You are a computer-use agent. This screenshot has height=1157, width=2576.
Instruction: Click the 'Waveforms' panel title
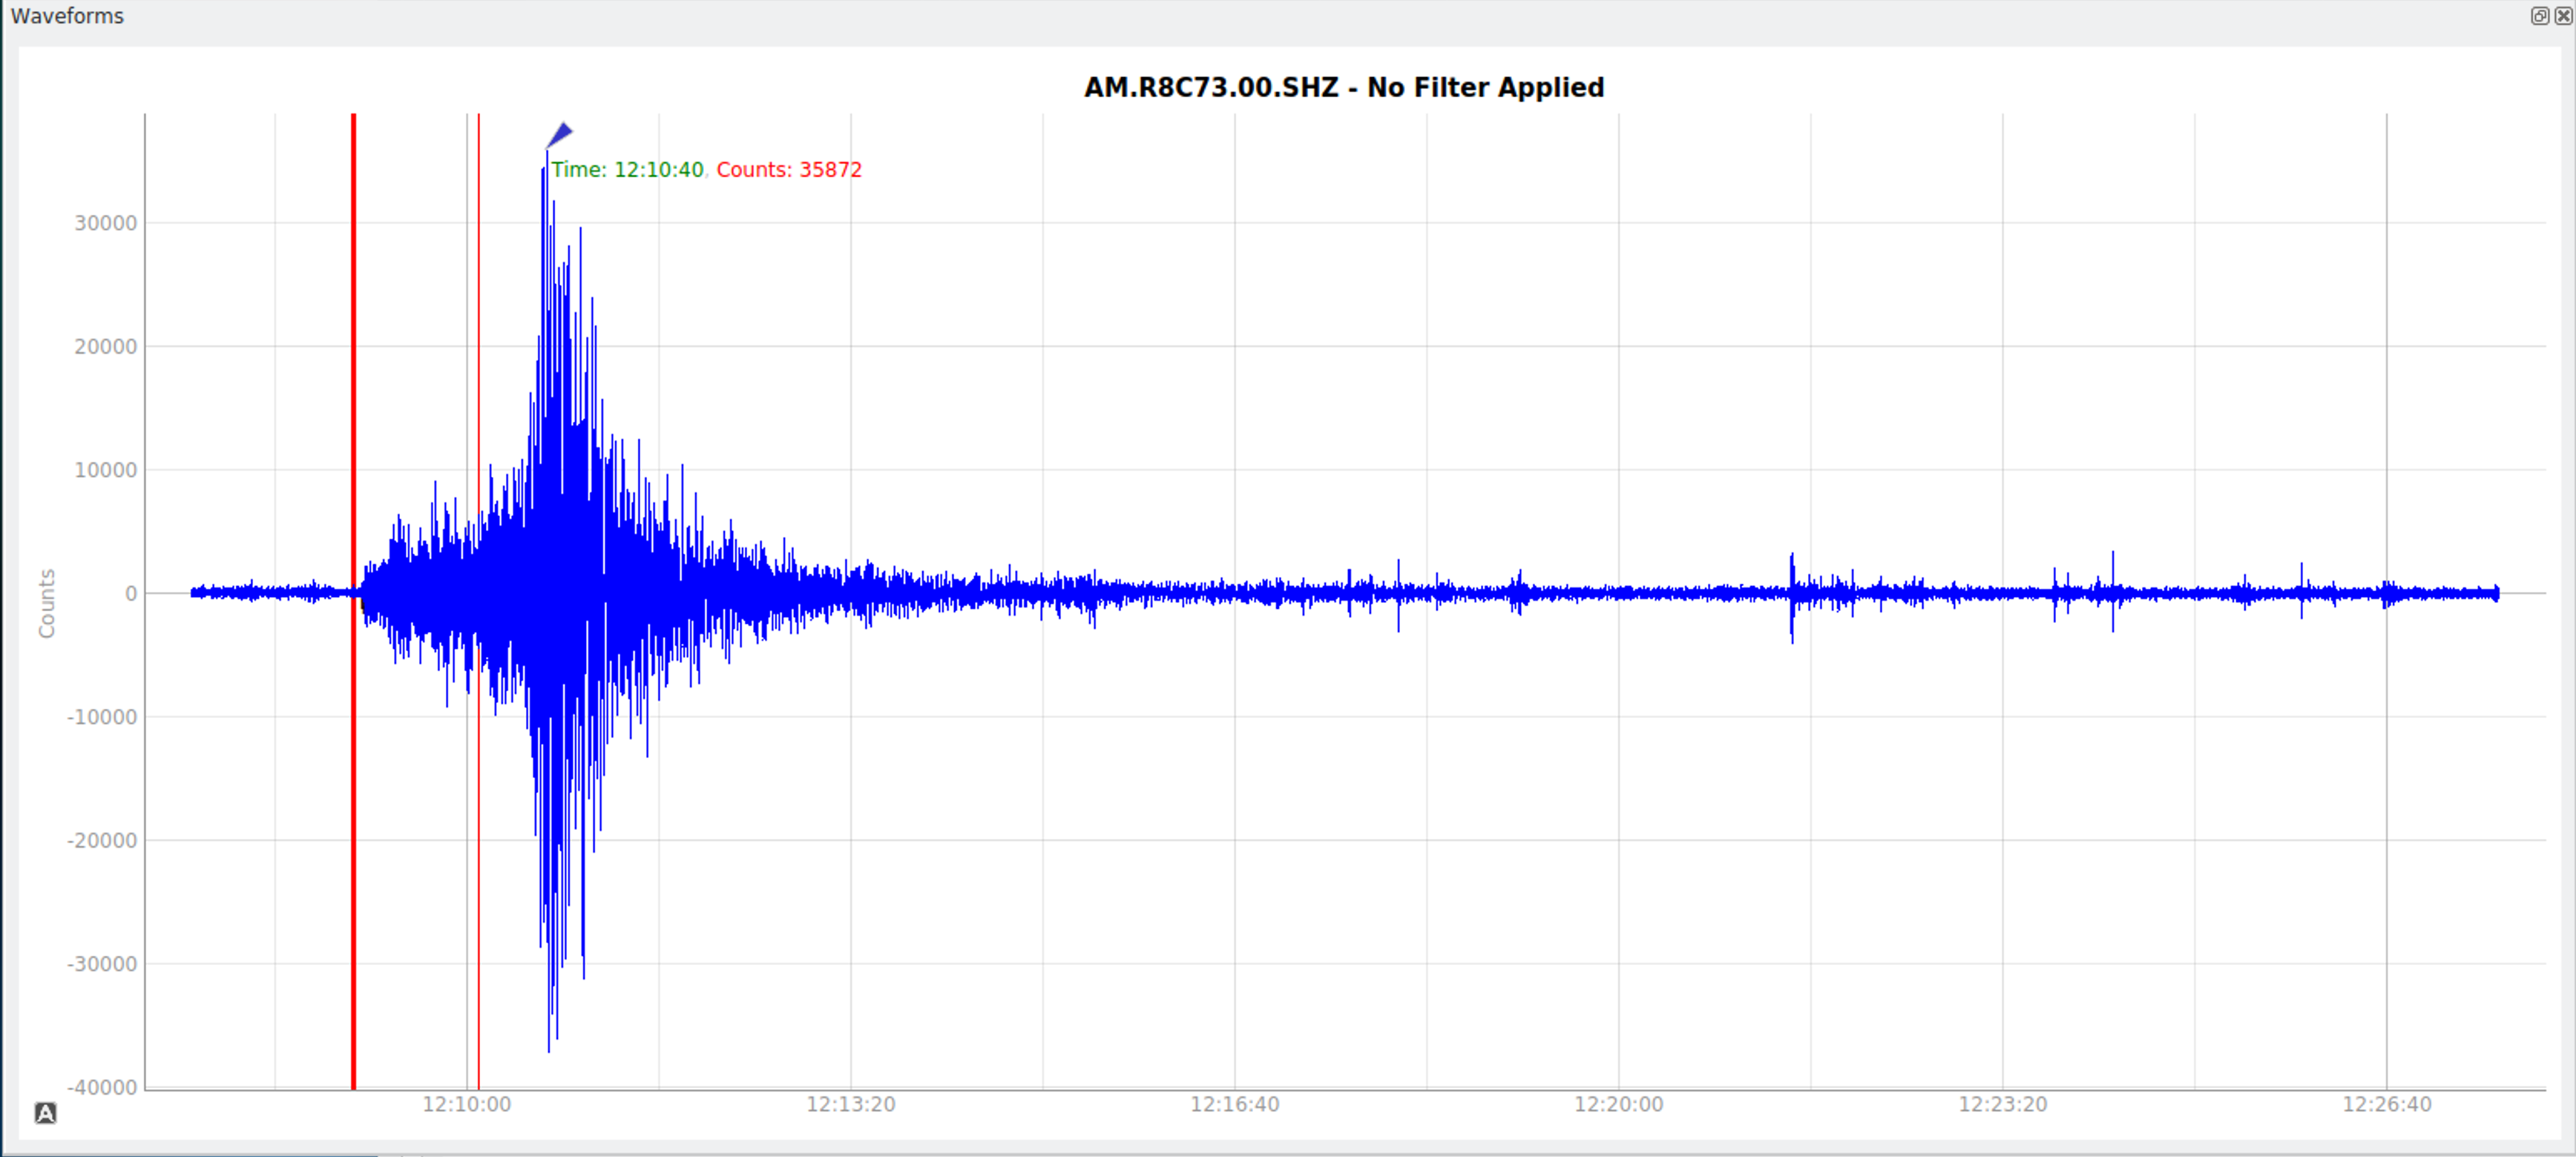(67, 16)
